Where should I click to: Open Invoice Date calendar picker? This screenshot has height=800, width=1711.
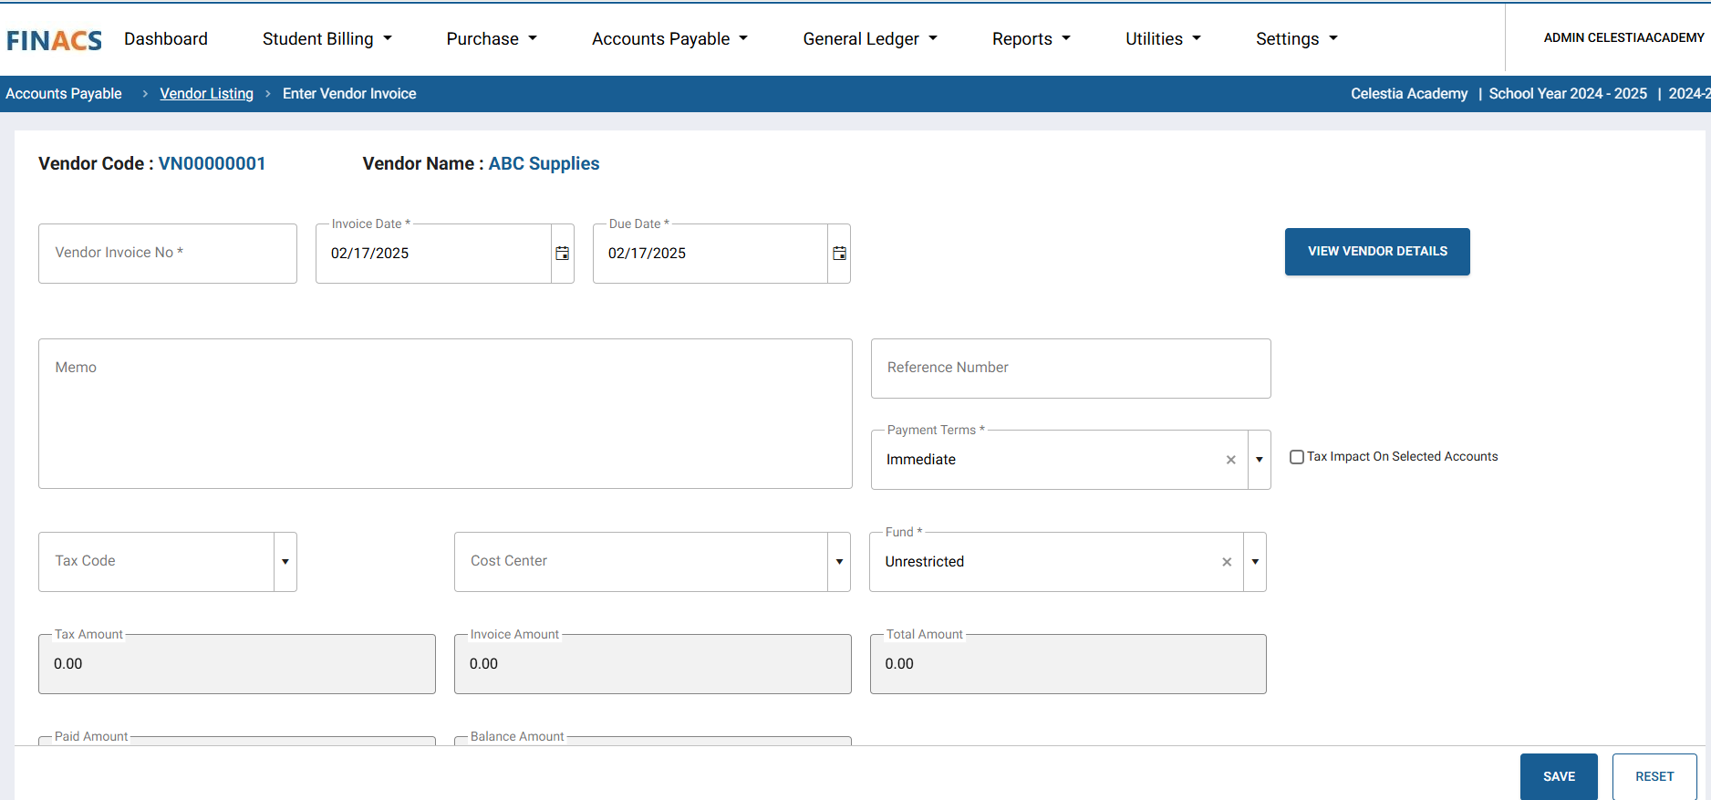coord(563,254)
